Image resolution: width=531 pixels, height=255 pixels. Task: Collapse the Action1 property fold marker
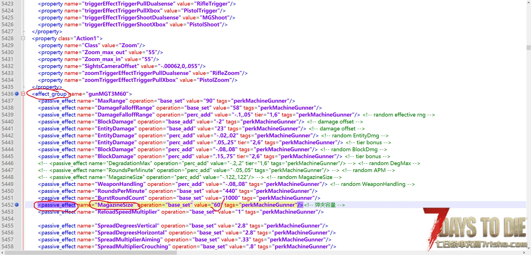23,38
